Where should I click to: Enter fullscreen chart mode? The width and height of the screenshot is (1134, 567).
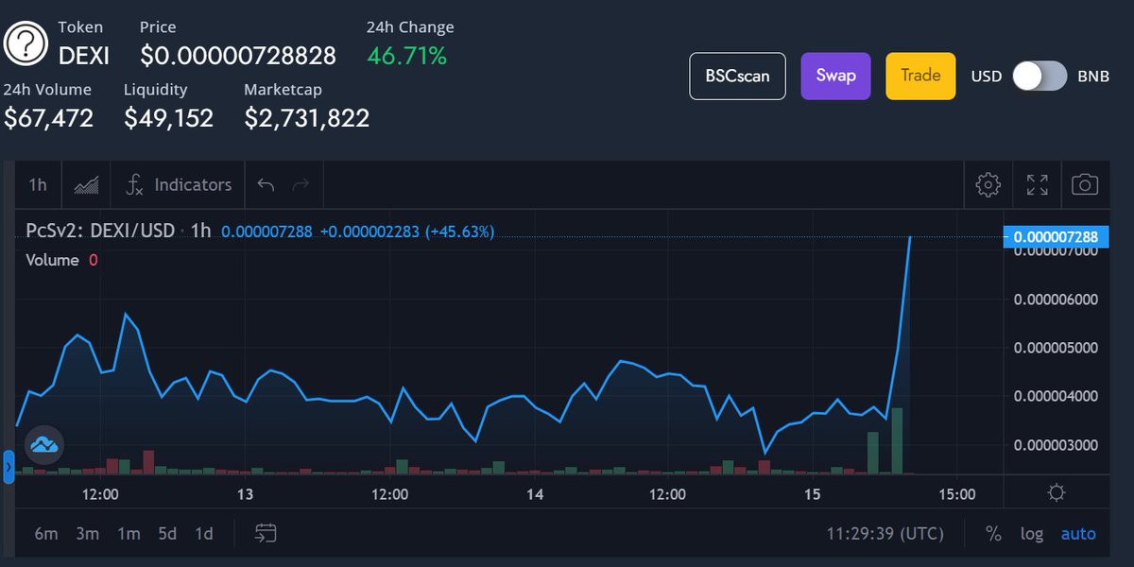(x=1038, y=184)
